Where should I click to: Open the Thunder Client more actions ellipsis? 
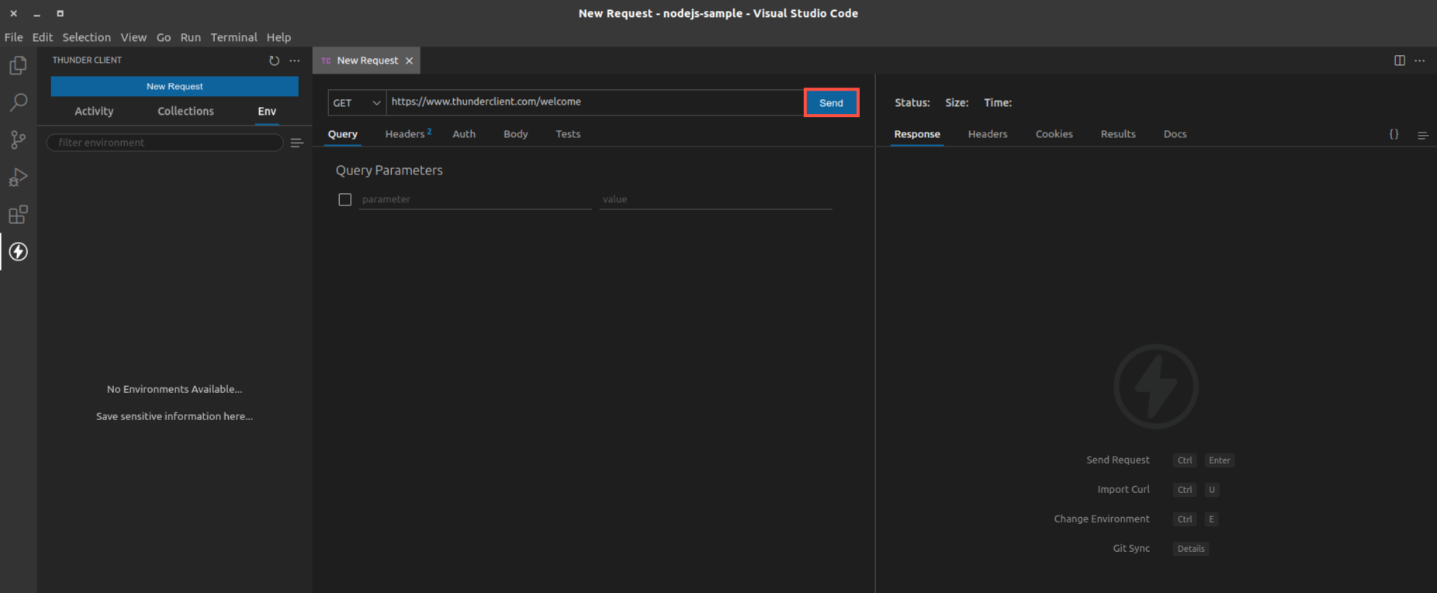[295, 60]
